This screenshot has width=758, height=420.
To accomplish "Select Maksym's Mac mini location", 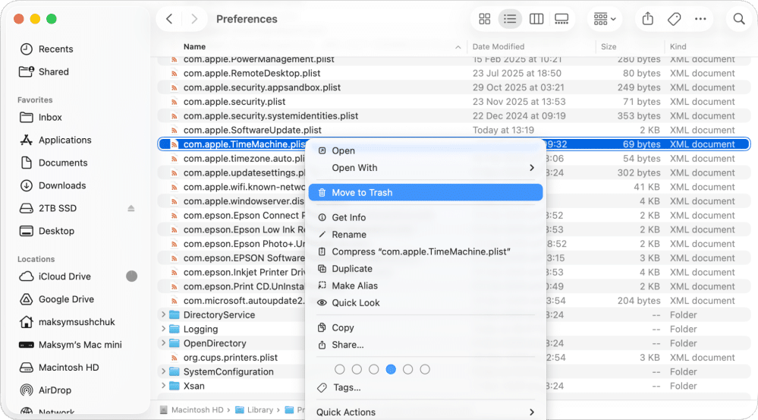I will pyautogui.click(x=70, y=345).
